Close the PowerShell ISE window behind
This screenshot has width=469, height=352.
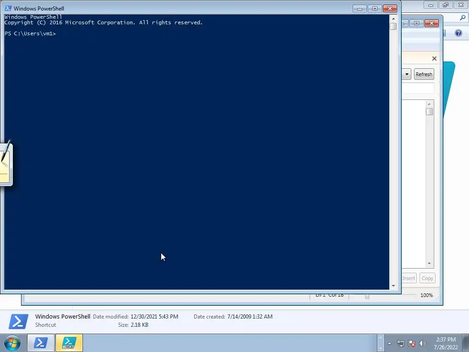(x=431, y=23)
